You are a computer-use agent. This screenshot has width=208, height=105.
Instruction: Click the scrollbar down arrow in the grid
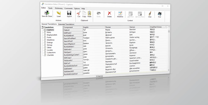click(x=169, y=70)
